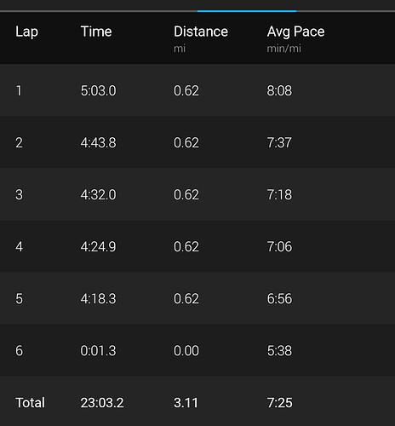
Task: Click lap 2 pace 7:37
Action: [x=279, y=142]
